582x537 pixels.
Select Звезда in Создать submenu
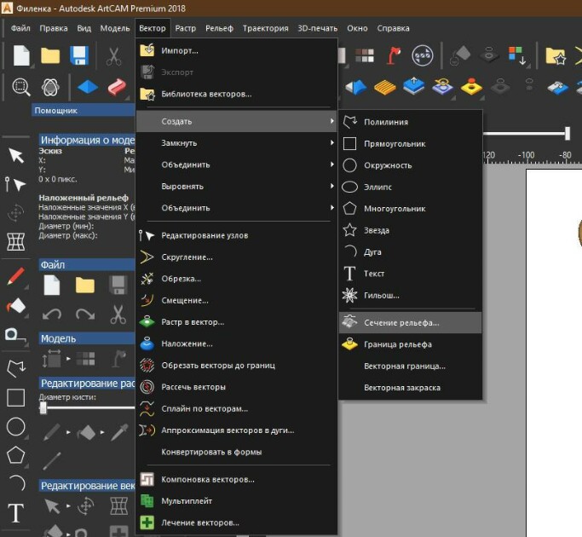pos(411,230)
